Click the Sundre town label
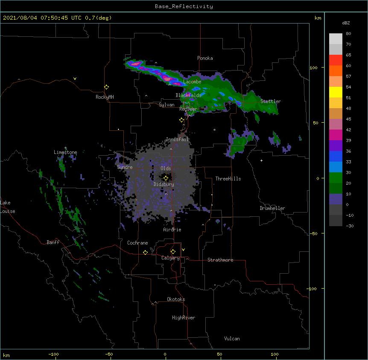Viewport: 368px width, 360px height. pos(125,167)
